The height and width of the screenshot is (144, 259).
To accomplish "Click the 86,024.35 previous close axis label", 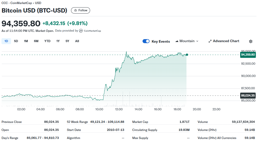I will (248, 95).
